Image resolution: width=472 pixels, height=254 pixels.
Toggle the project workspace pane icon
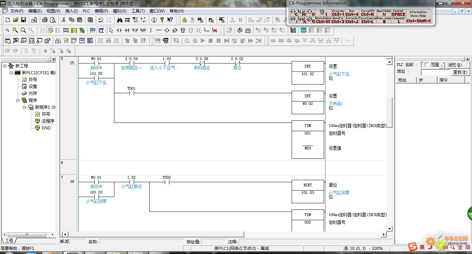coord(8,41)
